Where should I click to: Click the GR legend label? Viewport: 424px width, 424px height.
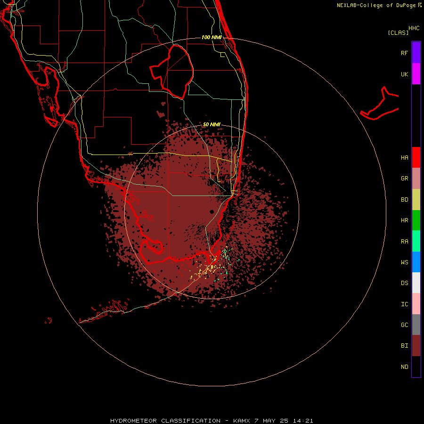[404, 179]
